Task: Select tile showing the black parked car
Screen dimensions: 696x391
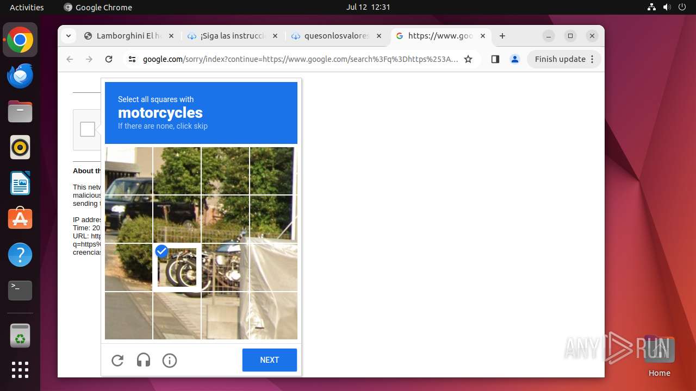Action: [x=128, y=219]
